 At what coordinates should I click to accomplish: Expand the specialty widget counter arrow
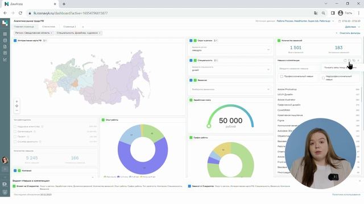(x=217, y=61)
